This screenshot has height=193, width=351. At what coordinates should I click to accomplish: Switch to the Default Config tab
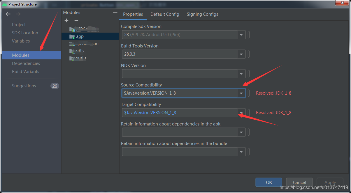(165, 14)
